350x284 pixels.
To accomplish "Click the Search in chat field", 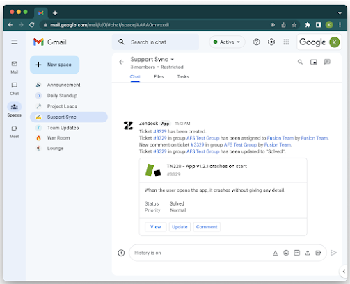I will pos(155,42).
